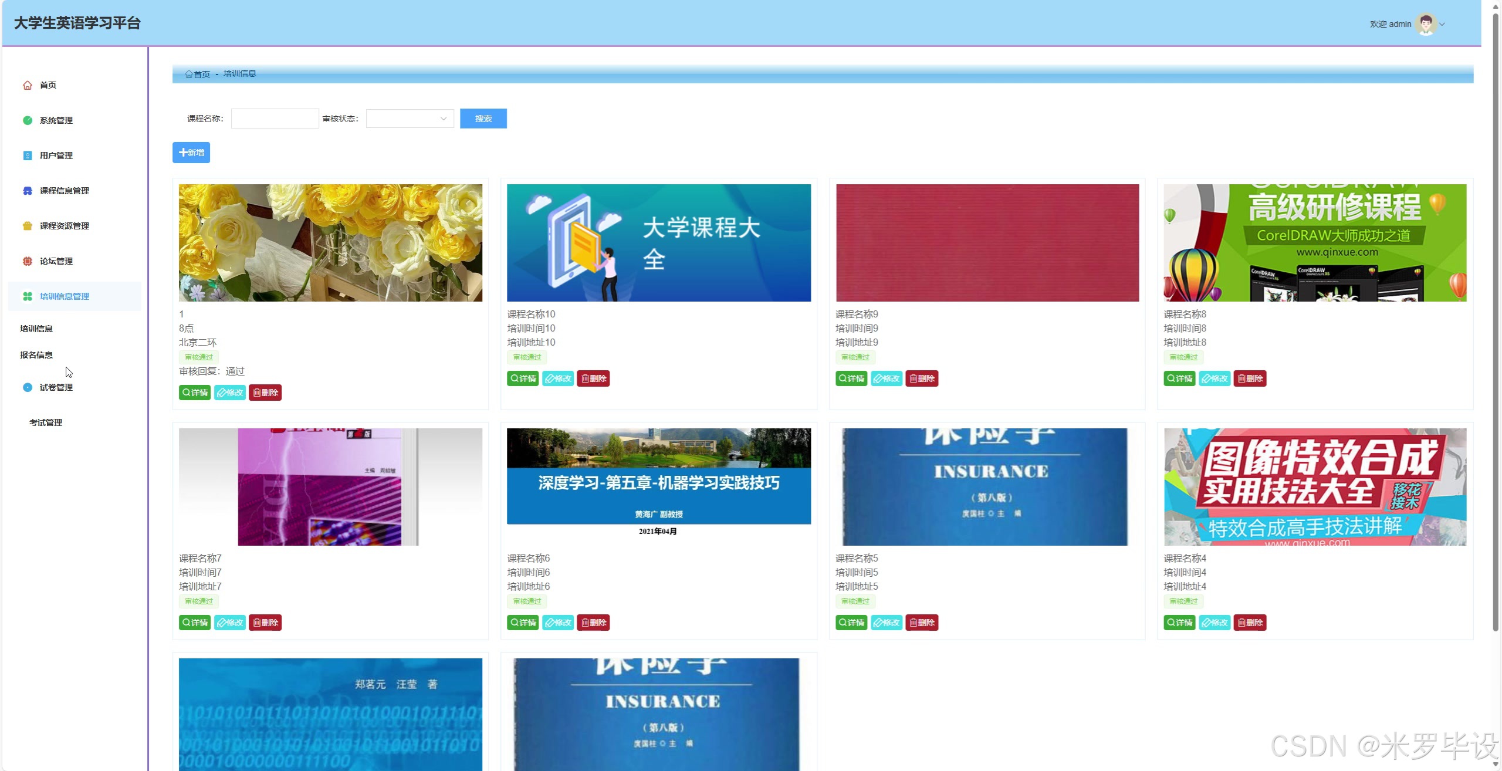
Task: Click the admin avatar picture
Action: (1426, 24)
